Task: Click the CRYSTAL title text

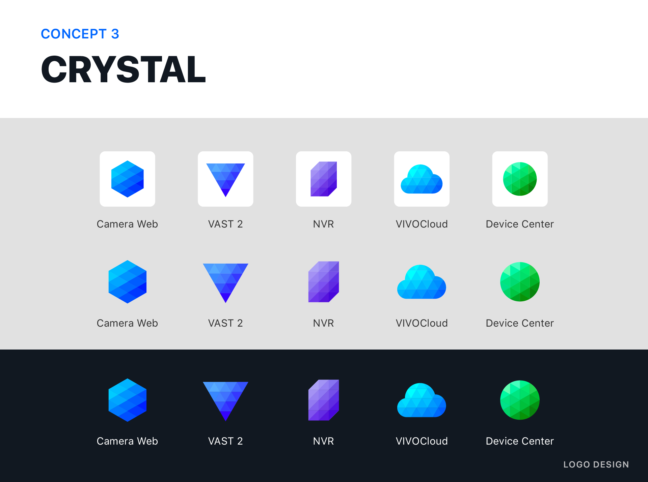Action: (124, 69)
